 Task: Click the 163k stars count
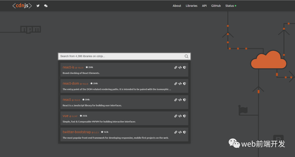105,132
